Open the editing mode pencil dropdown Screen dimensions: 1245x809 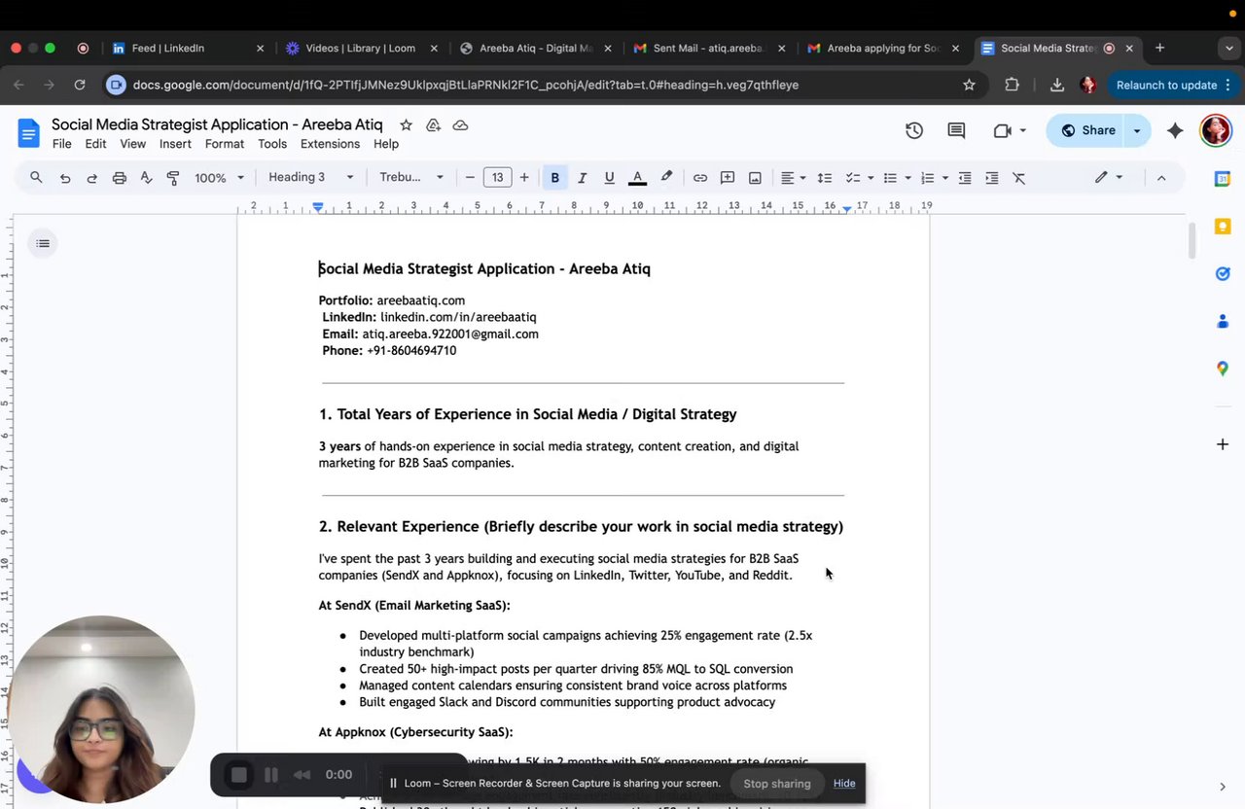1108,178
